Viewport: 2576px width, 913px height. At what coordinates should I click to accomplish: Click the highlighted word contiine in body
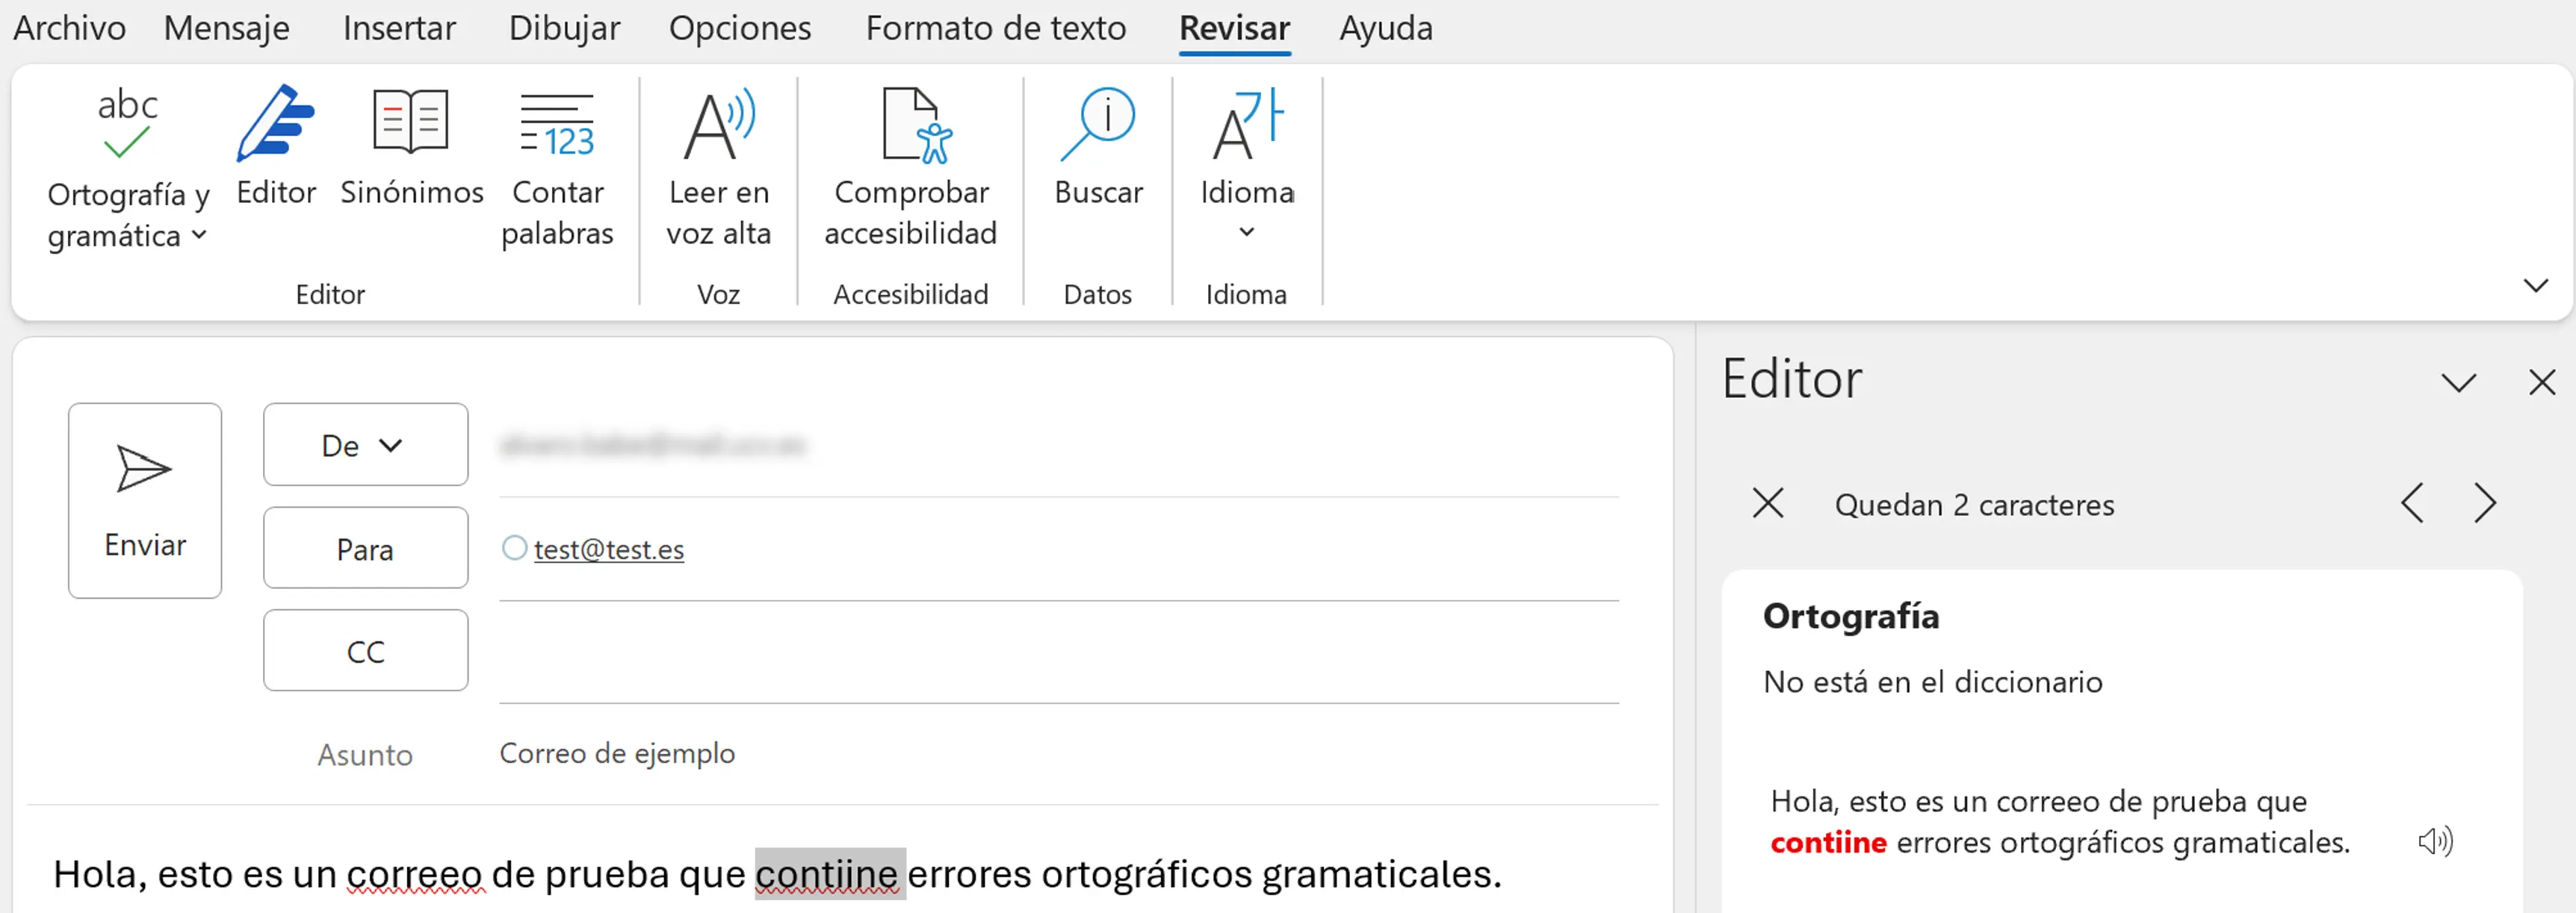coord(828,874)
